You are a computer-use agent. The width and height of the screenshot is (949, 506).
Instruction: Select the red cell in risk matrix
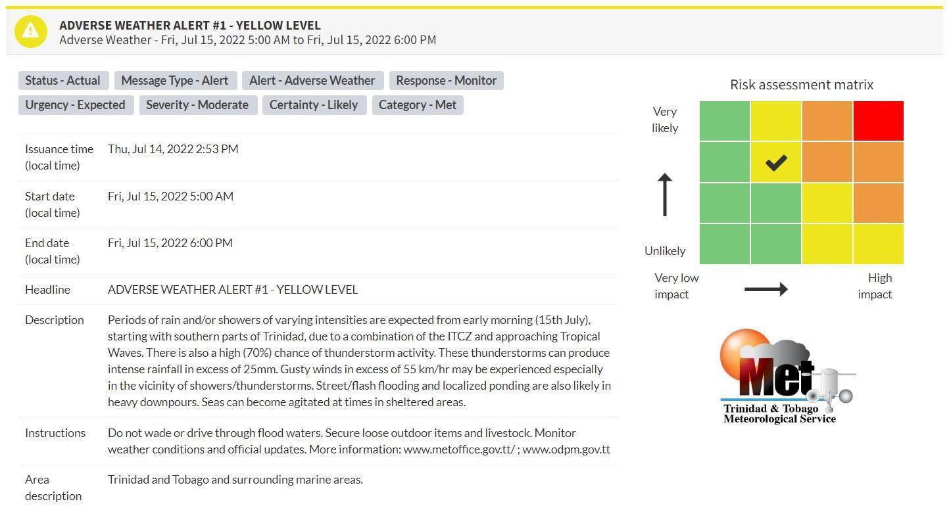(x=879, y=121)
